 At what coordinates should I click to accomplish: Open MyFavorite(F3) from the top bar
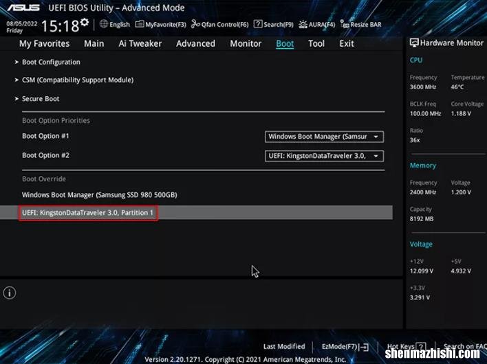point(166,25)
